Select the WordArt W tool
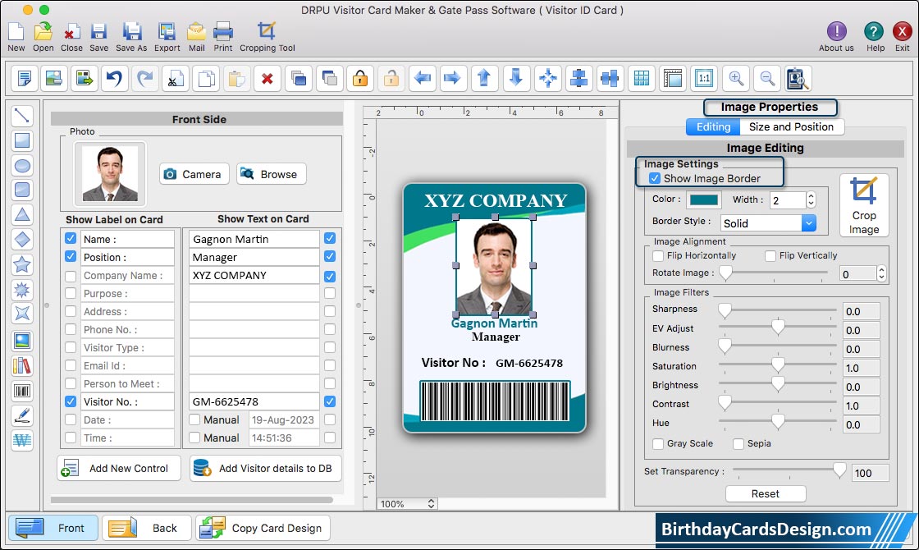 (x=22, y=440)
